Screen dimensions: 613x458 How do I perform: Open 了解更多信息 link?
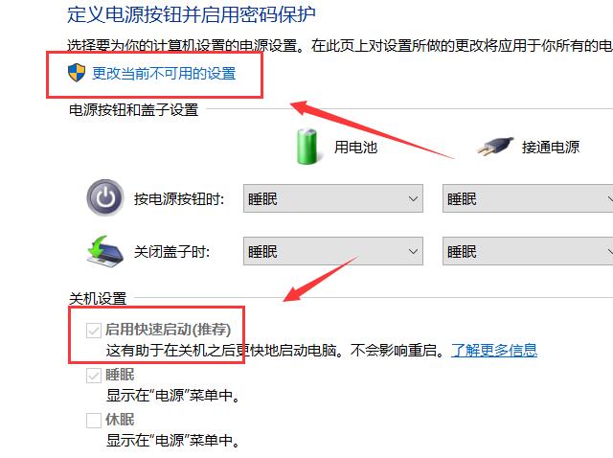494,350
